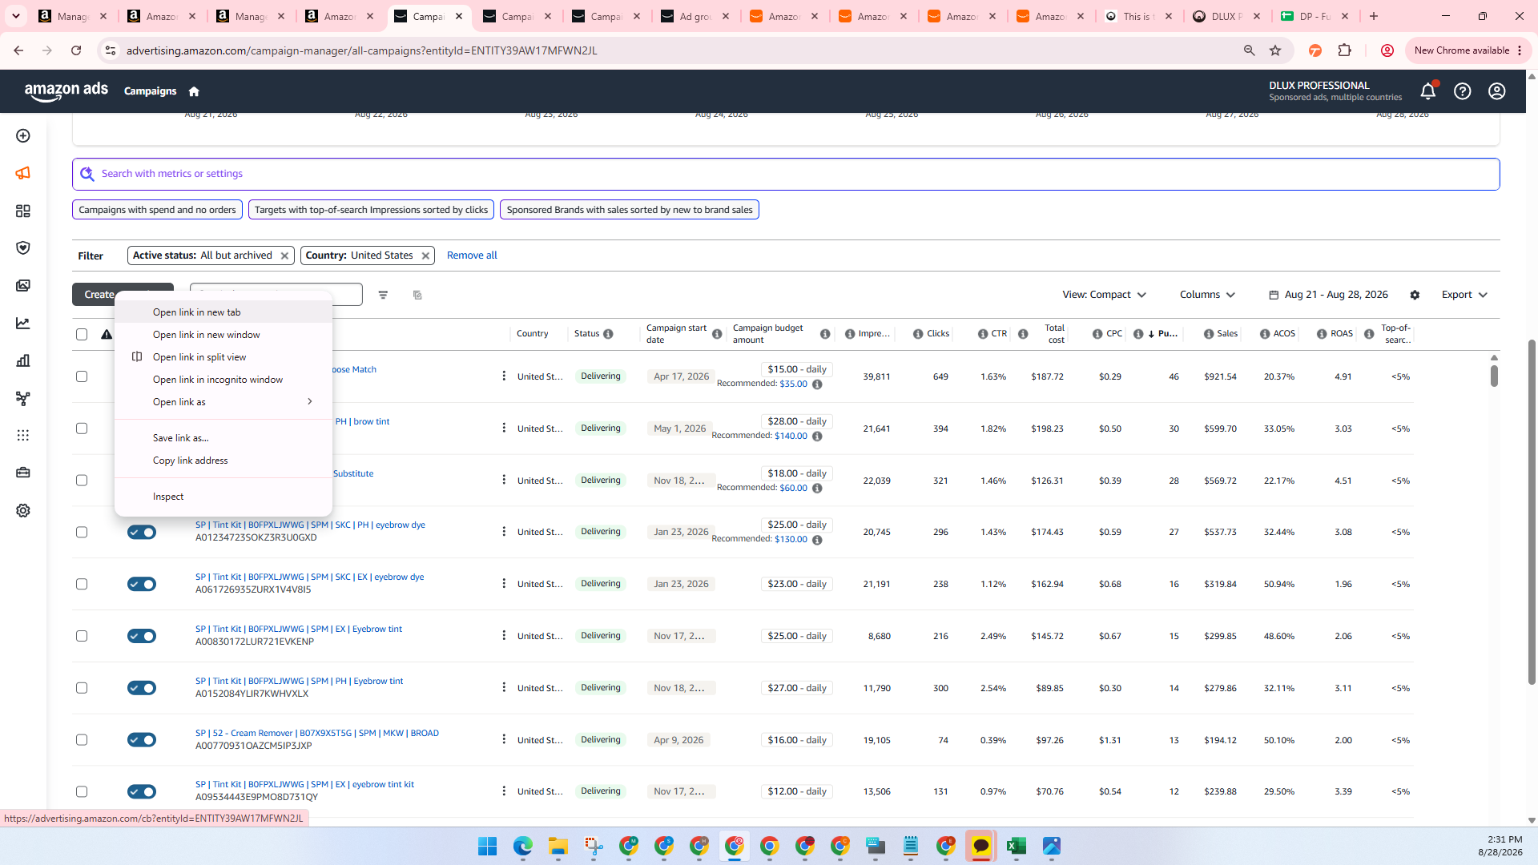Screen dimensions: 1538x865
Task: Expand the View: Compact dropdown
Action: click(x=1105, y=295)
